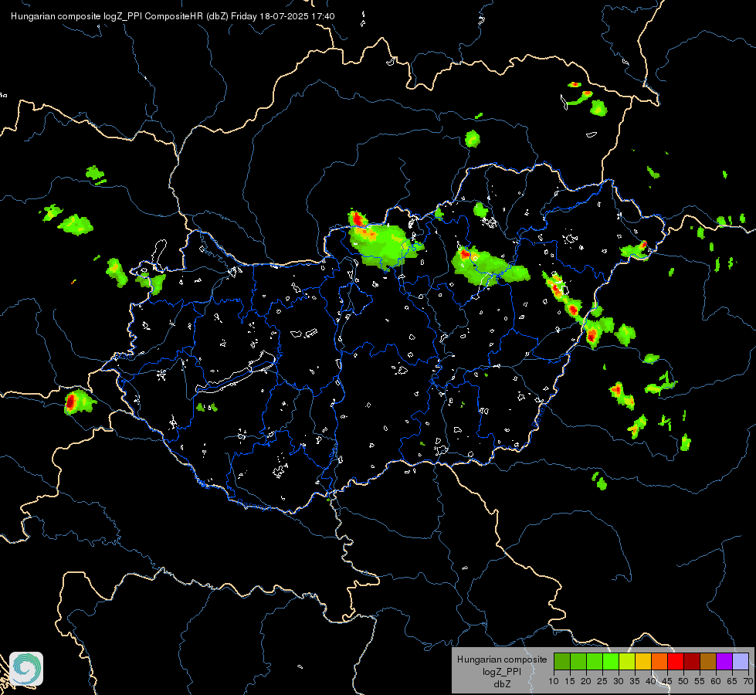The image size is (756, 695).
Task: Click the legend scale value "20"
Action: pyautogui.click(x=586, y=681)
